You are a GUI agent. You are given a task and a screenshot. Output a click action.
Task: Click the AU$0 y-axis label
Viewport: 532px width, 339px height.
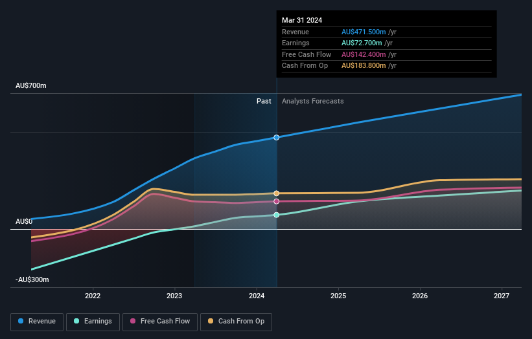tap(24, 221)
